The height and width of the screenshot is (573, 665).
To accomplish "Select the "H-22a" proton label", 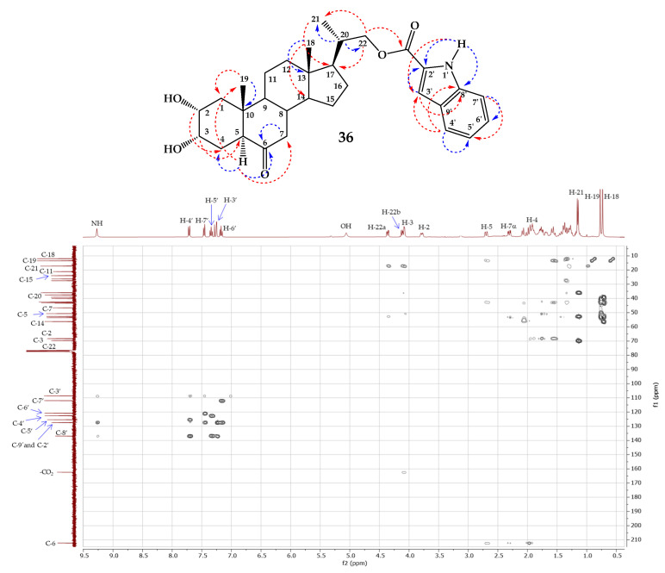I will click(376, 227).
